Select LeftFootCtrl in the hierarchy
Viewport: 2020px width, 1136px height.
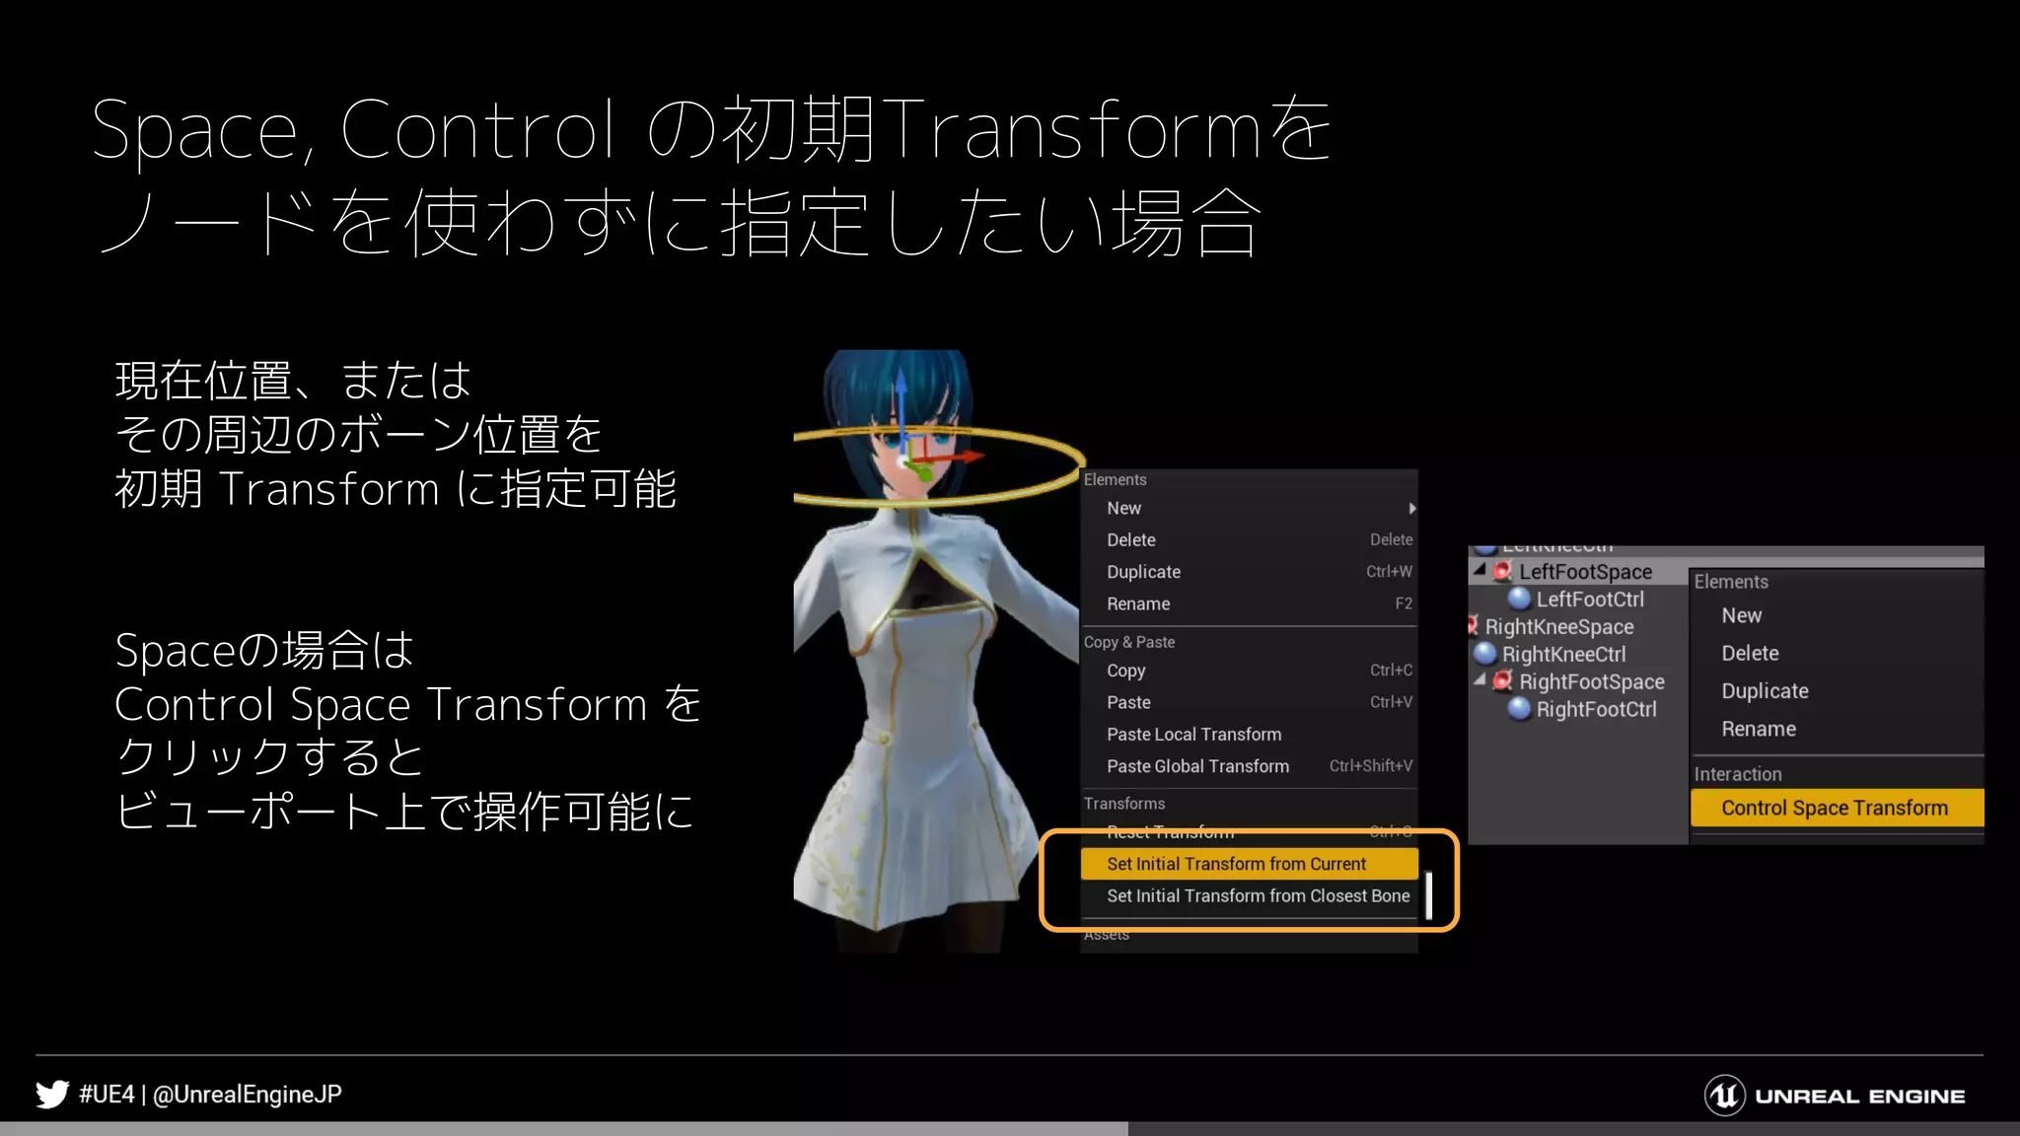(x=1590, y=599)
